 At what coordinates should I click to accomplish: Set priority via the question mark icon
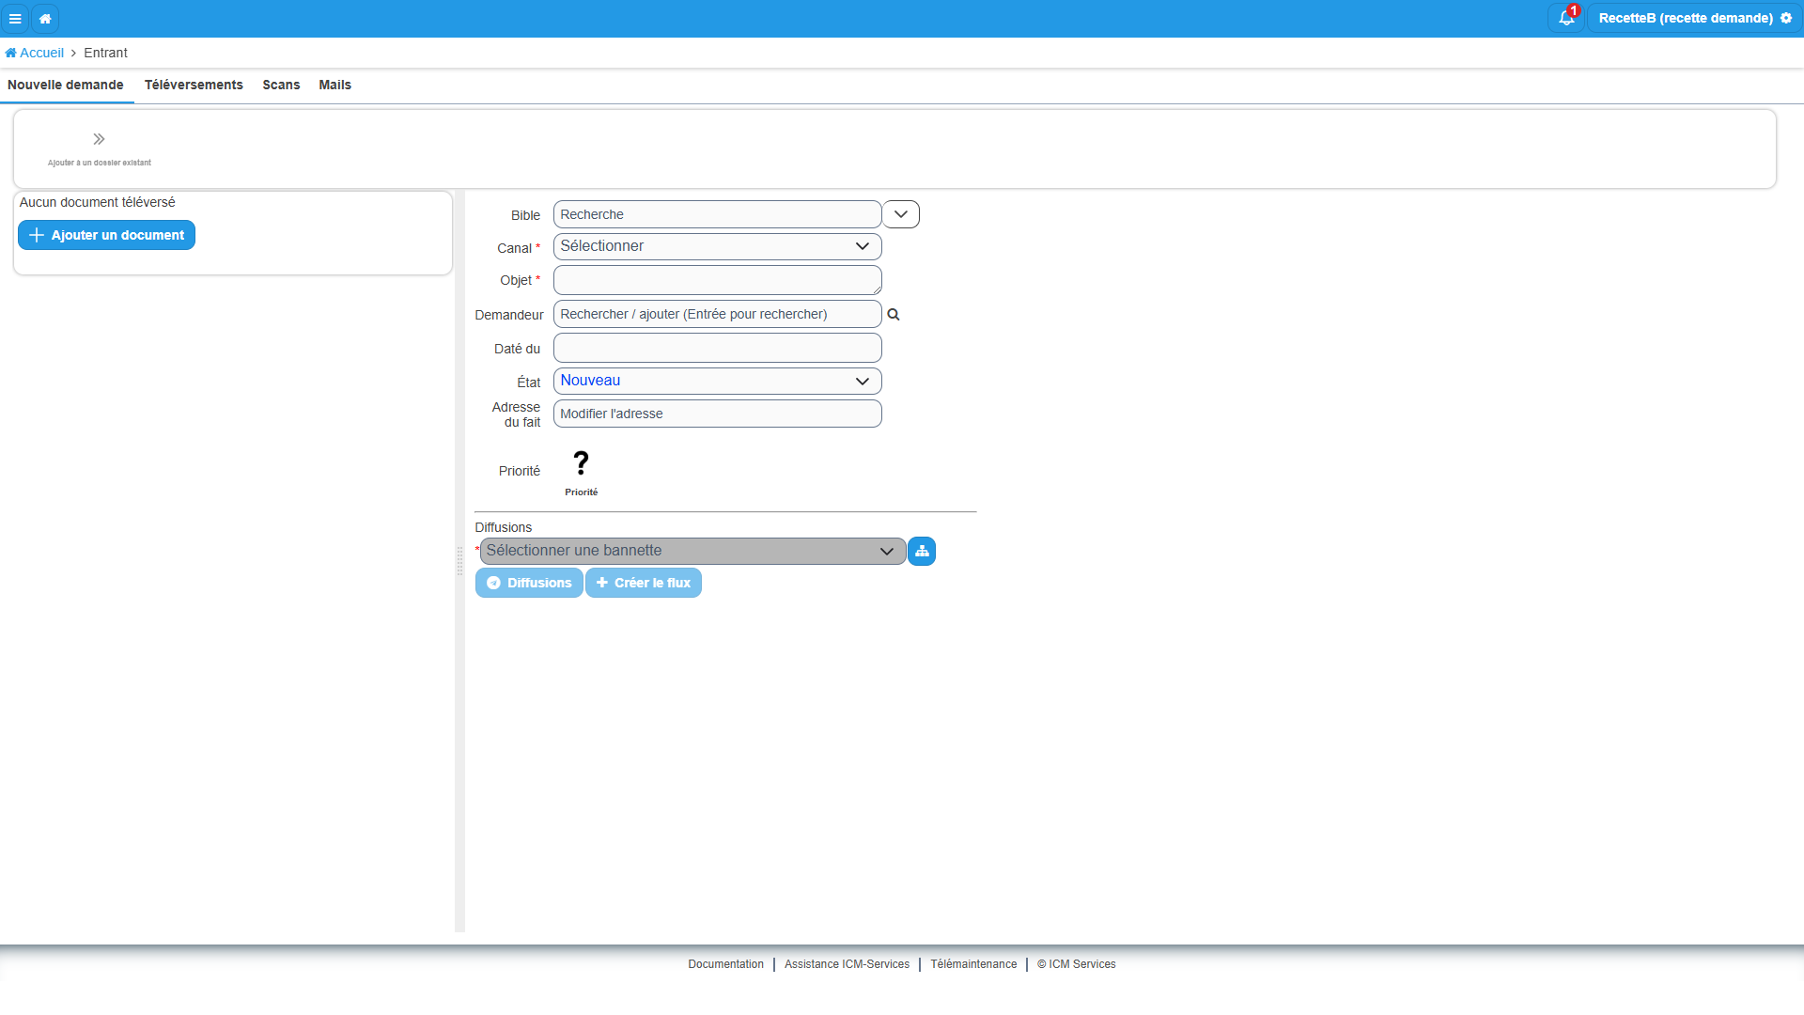[581, 463]
